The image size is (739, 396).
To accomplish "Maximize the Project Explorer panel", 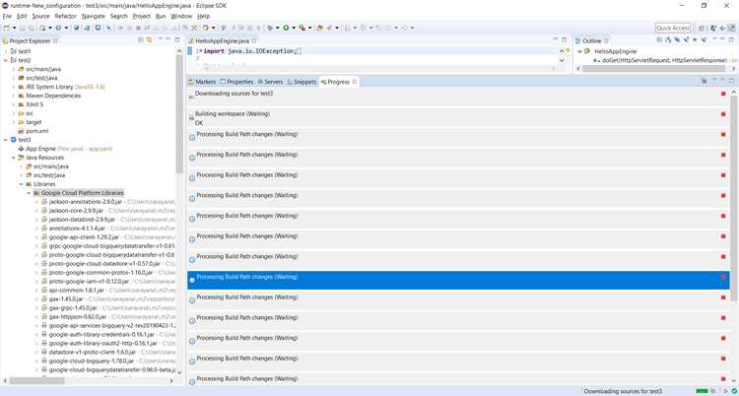I will click(x=177, y=39).
